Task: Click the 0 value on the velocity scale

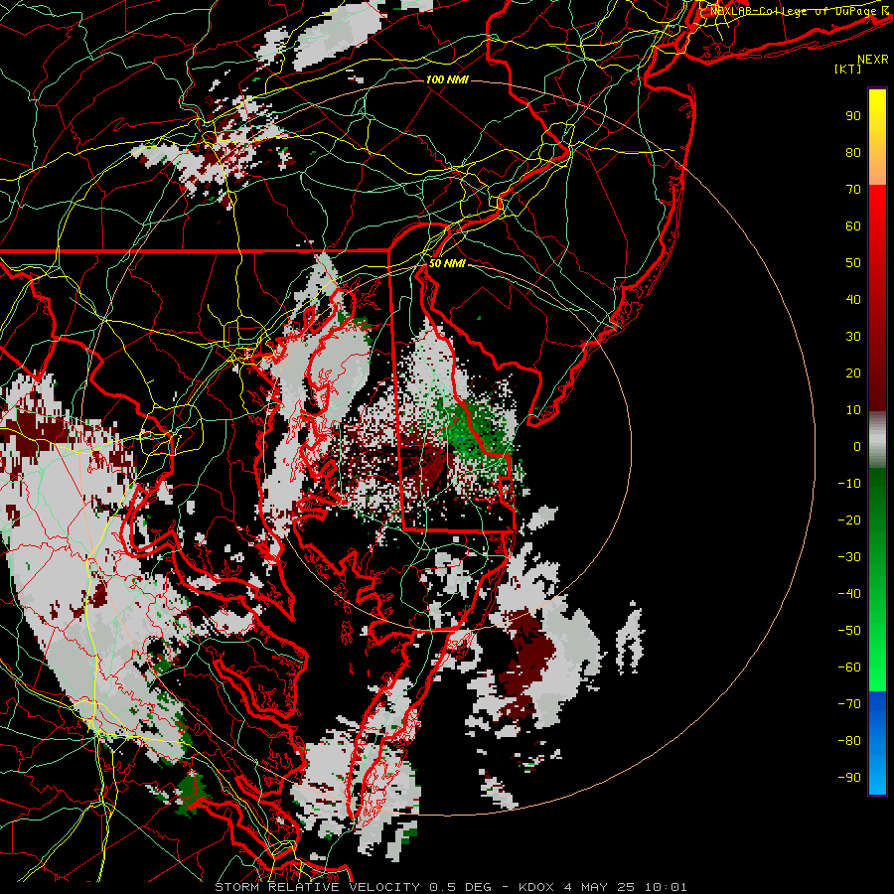Action: (857, 446)
